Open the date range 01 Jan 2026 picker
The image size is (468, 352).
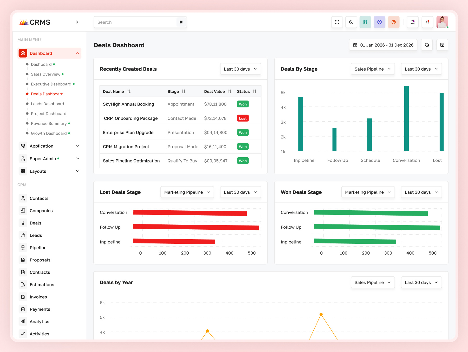pyautogui.click(x=383, y=45)
